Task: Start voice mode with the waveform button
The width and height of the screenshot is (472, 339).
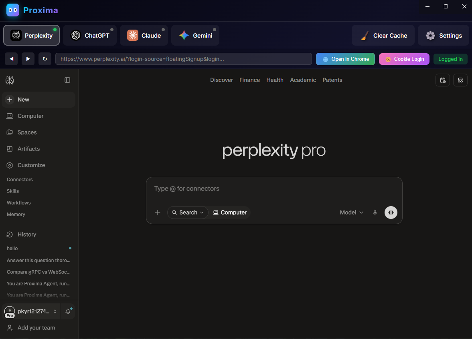Action: click(x=391, y=213)
